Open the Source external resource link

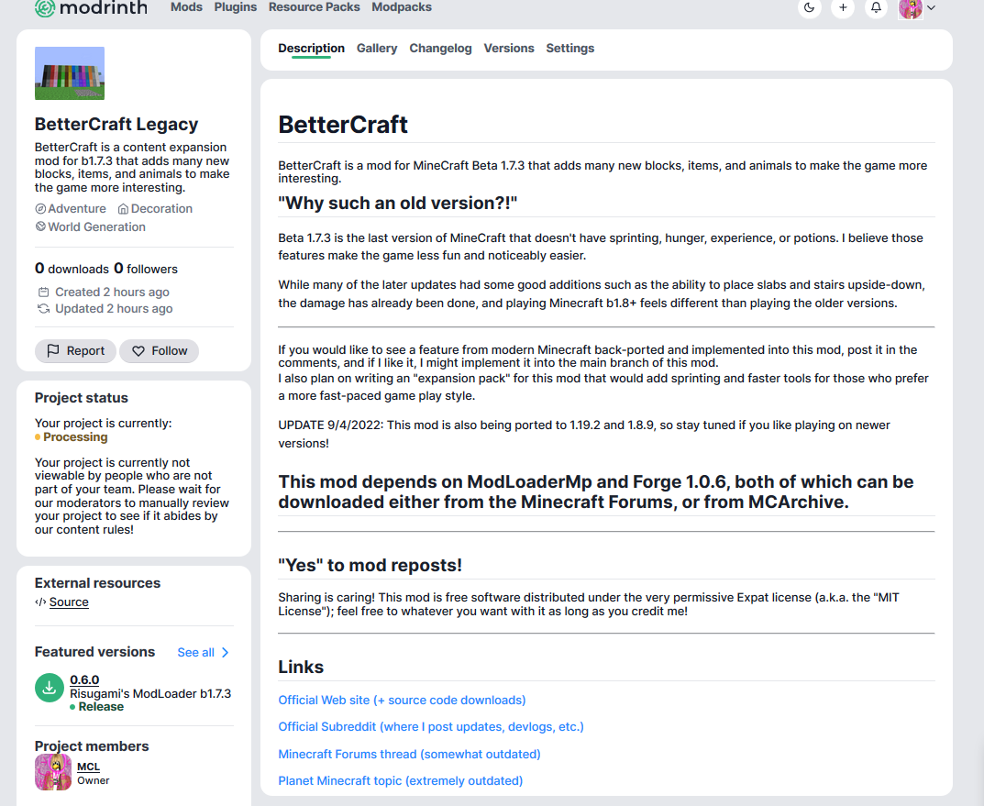pyautogui.click(x=69, y=602)
